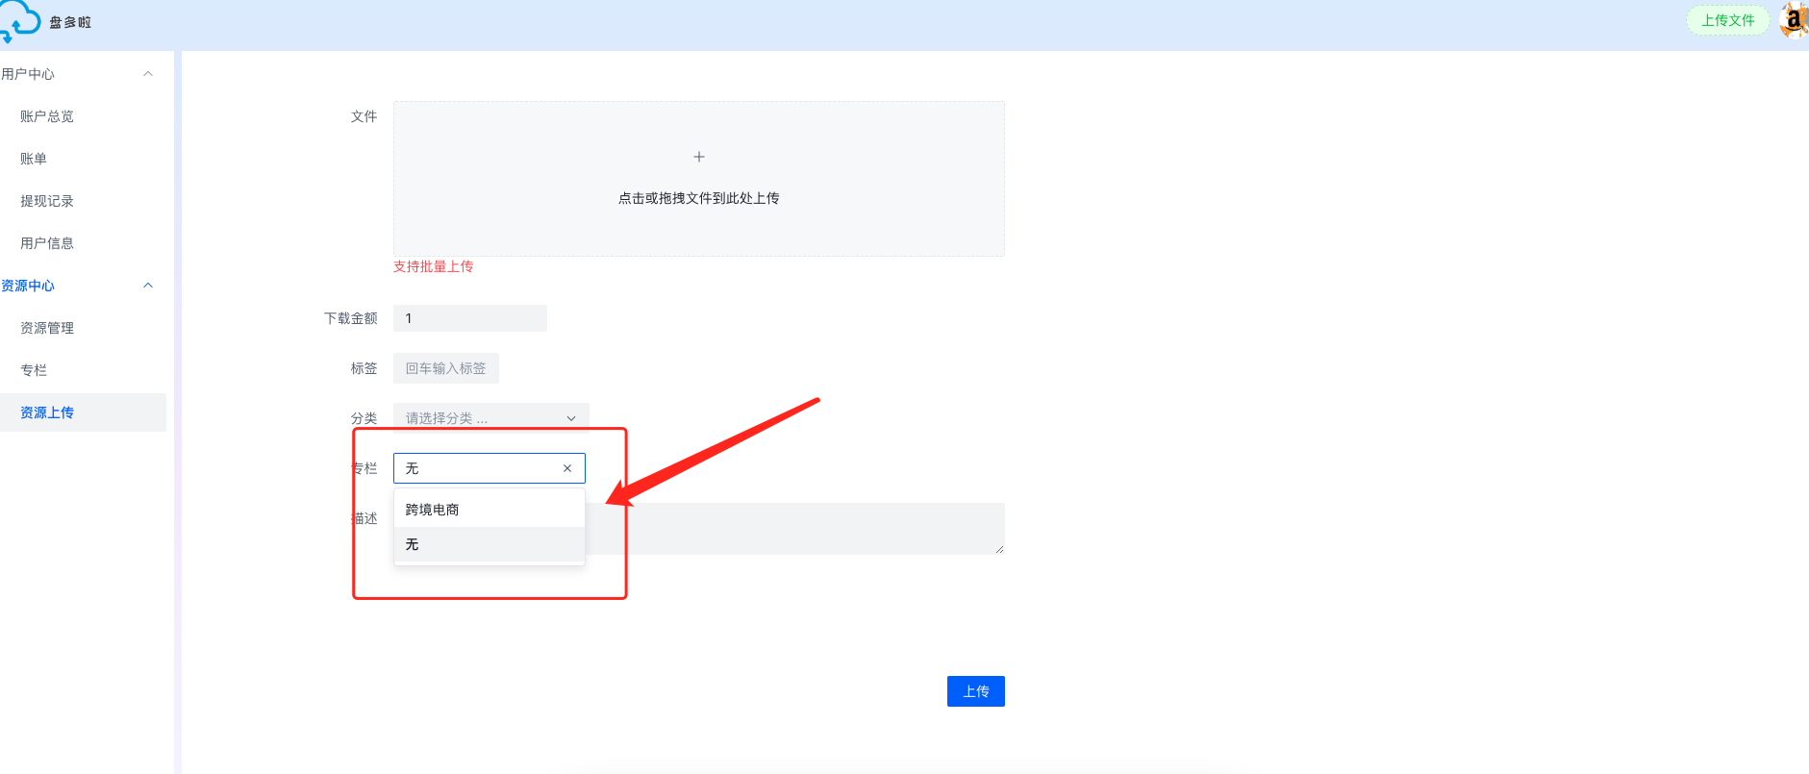Click the cloud logo icon

(19, 21)
